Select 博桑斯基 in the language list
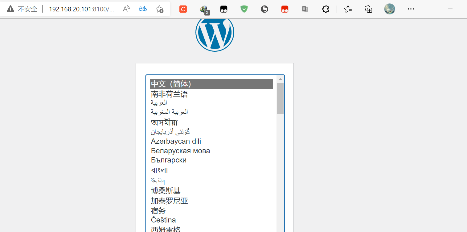Image resolution: width=467 pixels, height=232 pixels. coord(211,191)
